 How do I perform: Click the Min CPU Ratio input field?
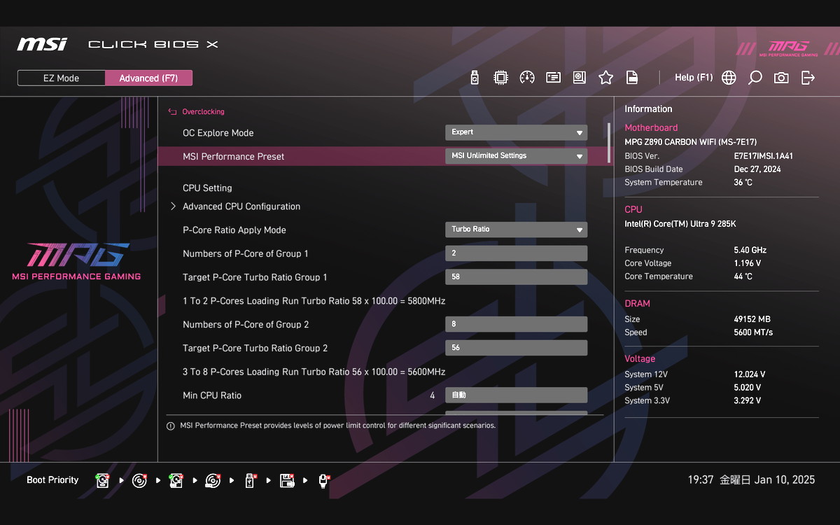[x=517, y=395]
